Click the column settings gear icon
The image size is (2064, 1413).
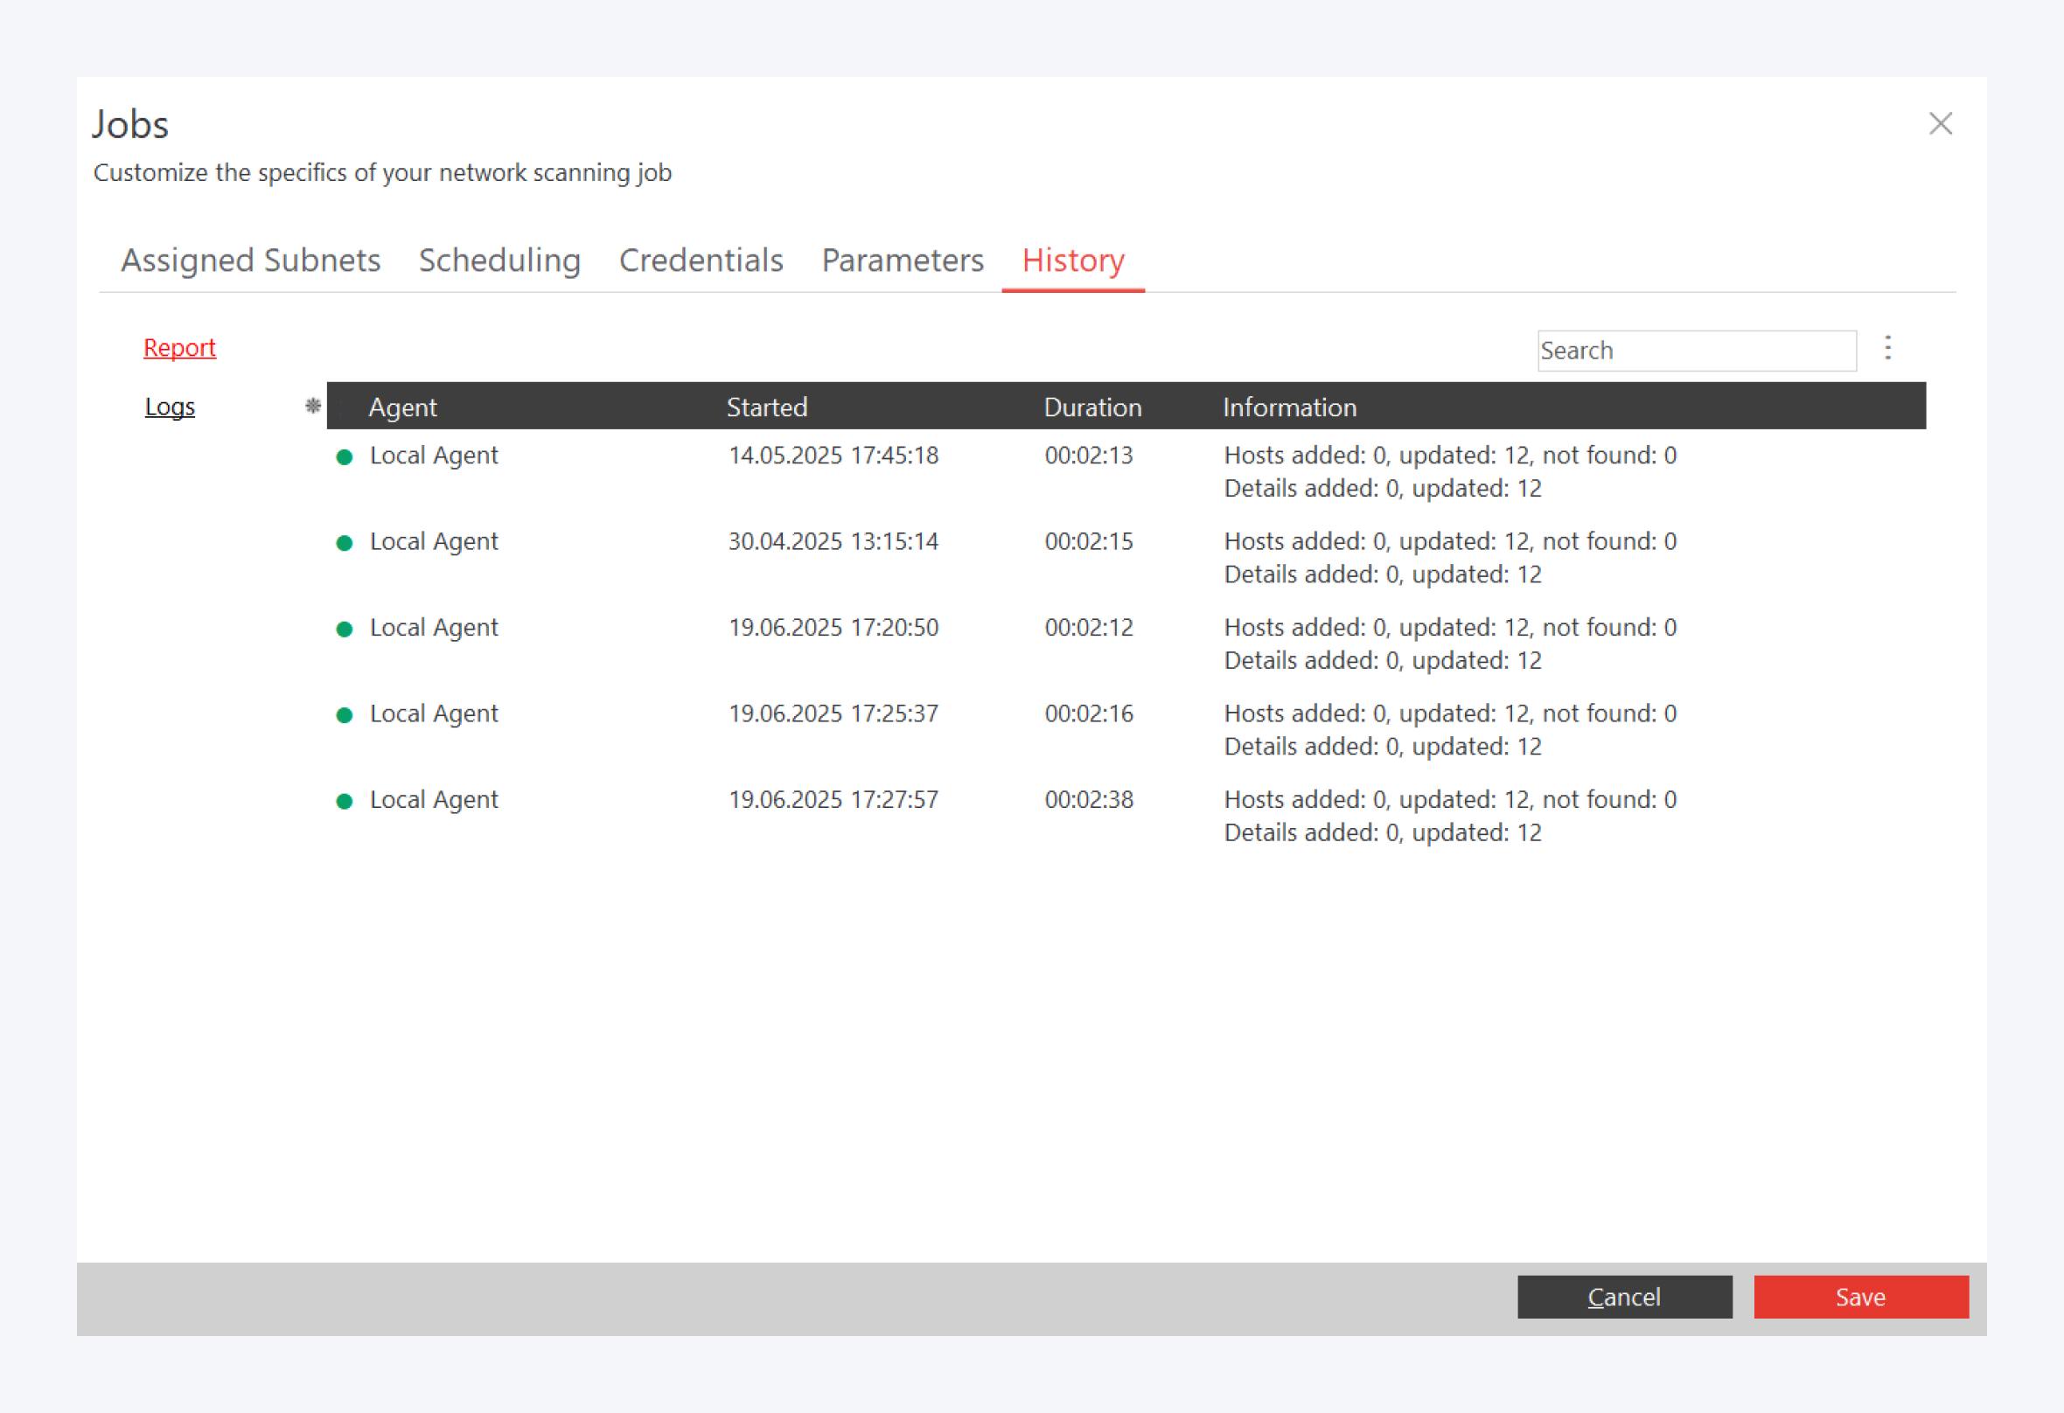[x=312, y=406]
